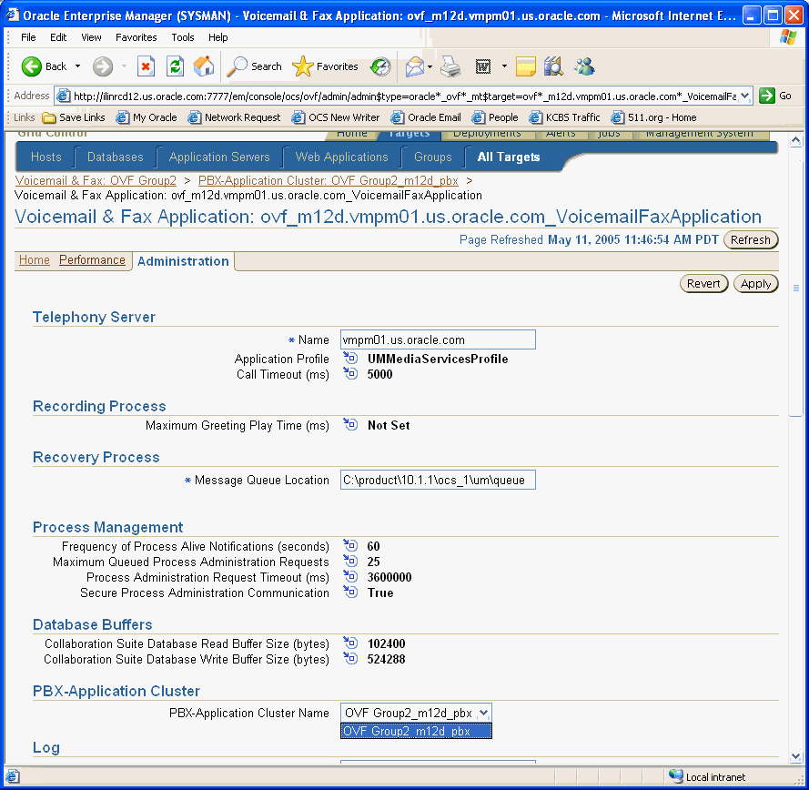The height and width of the screenshot is (790, 809).
Task: Expand the Back button dropdown arrow
Action: tap(78, 66)
